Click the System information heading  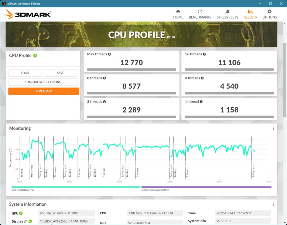coord(28,204)
